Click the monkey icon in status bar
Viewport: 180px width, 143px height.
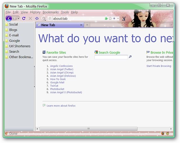168,133
